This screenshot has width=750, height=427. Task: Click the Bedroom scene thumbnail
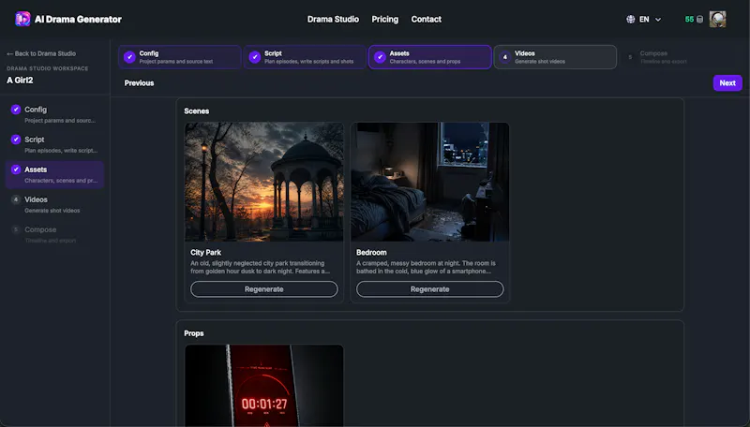[430, 182]
